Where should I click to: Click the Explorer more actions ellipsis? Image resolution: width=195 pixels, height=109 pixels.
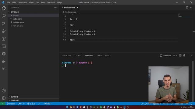point(55,8)
